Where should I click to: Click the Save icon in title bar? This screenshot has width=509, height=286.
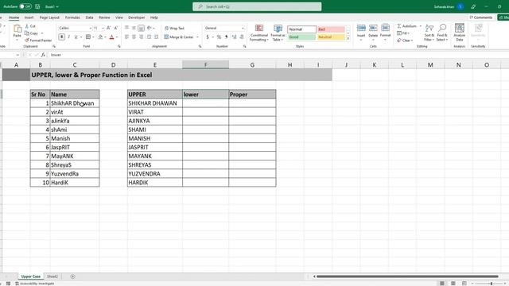pyautogui.click(x=37, y=6)
